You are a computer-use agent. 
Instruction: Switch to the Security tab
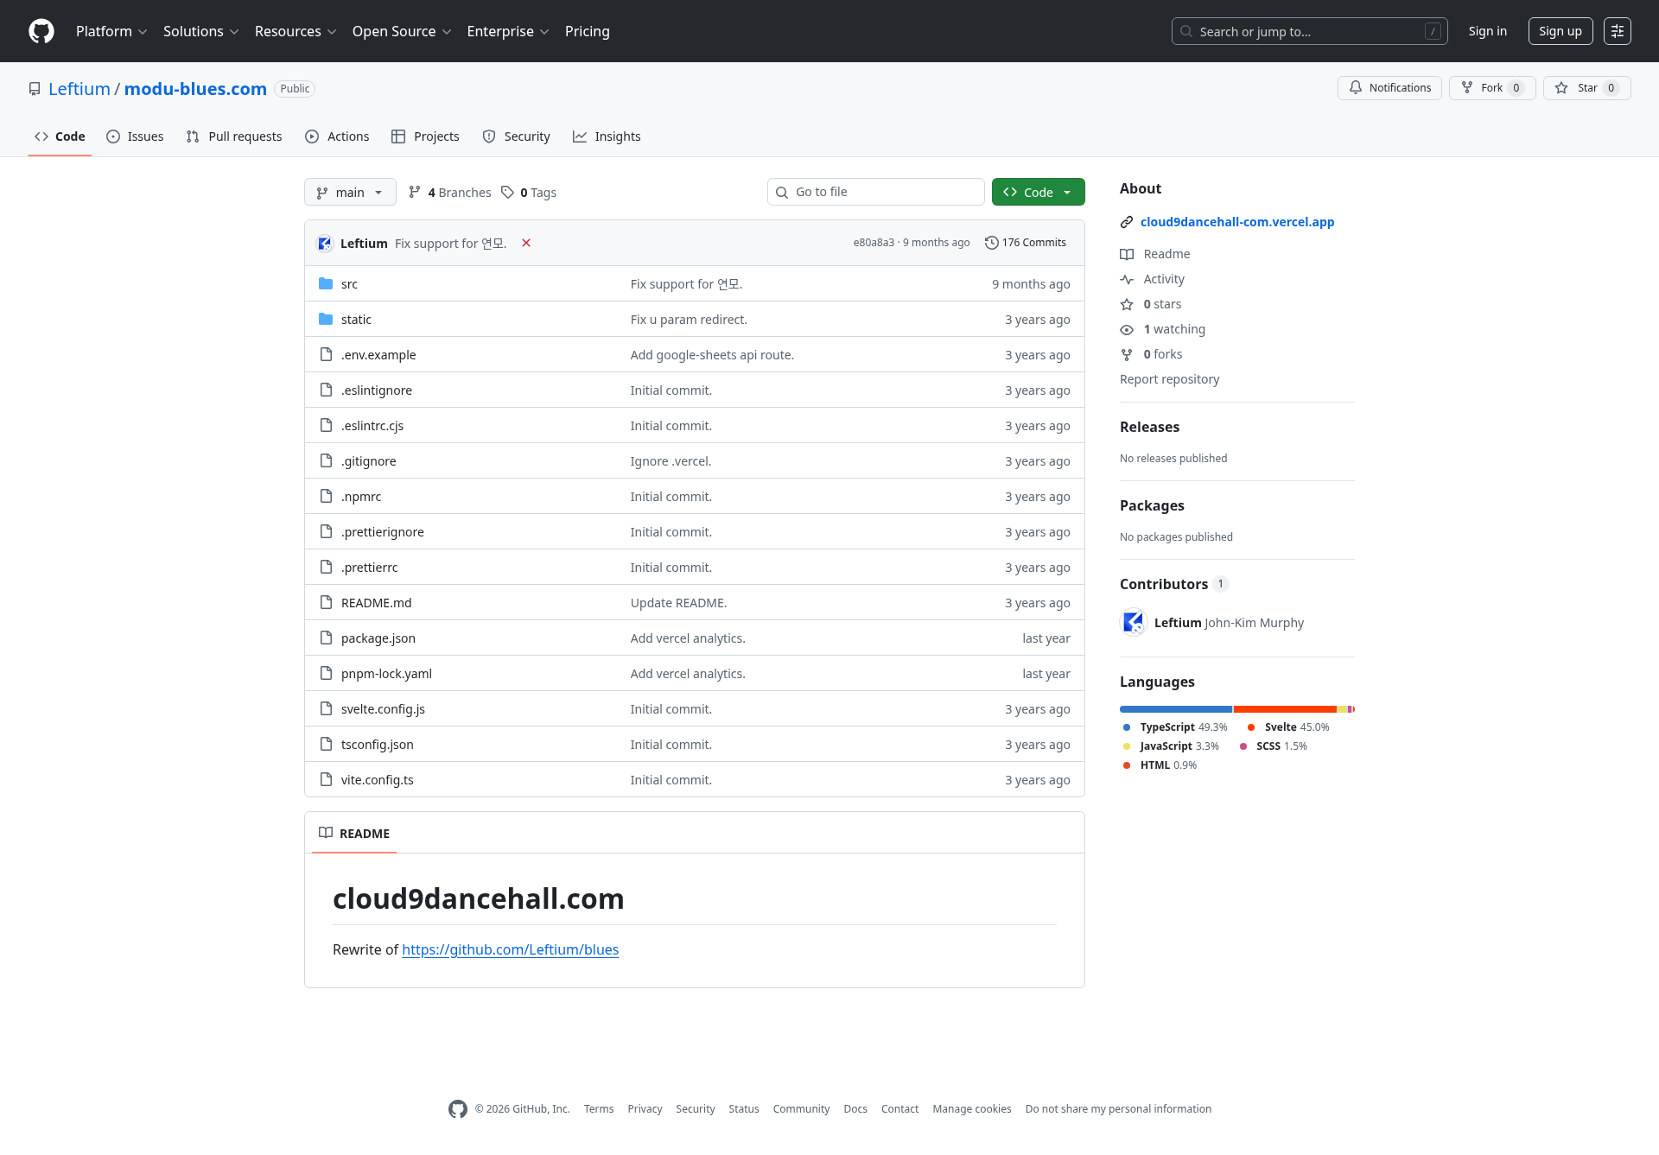pos(516,136)
